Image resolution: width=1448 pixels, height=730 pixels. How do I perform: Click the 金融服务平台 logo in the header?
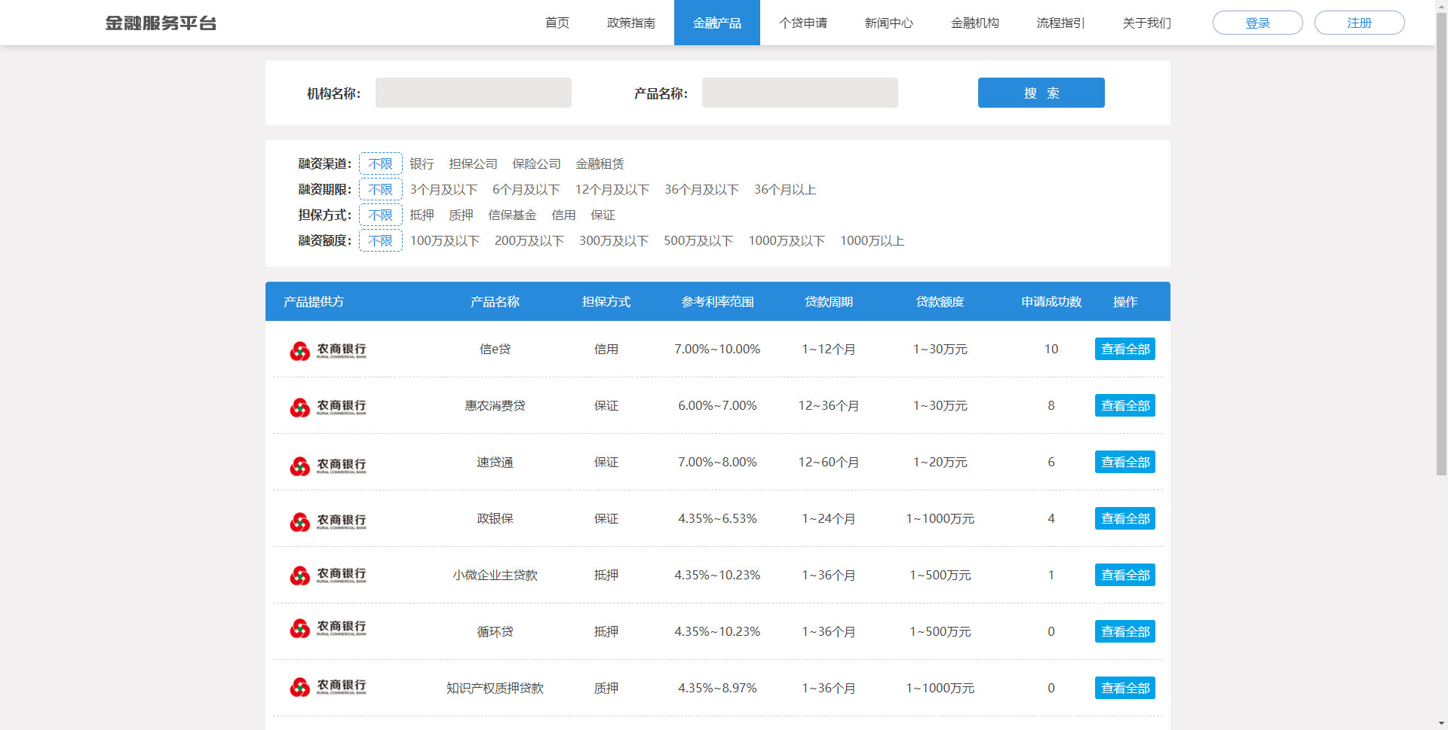tap(161, 23)
